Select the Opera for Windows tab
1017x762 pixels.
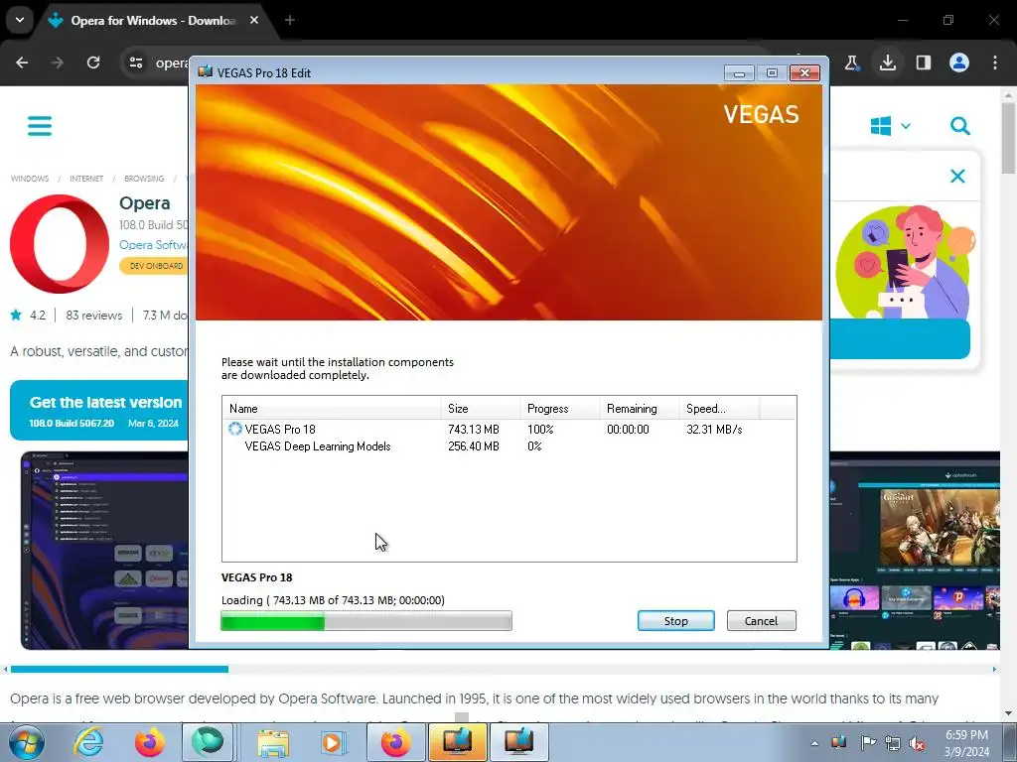(152, 20)
